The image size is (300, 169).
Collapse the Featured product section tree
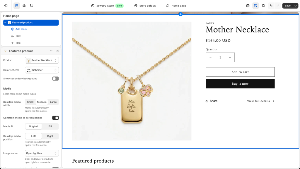click(x=5, y=22)
